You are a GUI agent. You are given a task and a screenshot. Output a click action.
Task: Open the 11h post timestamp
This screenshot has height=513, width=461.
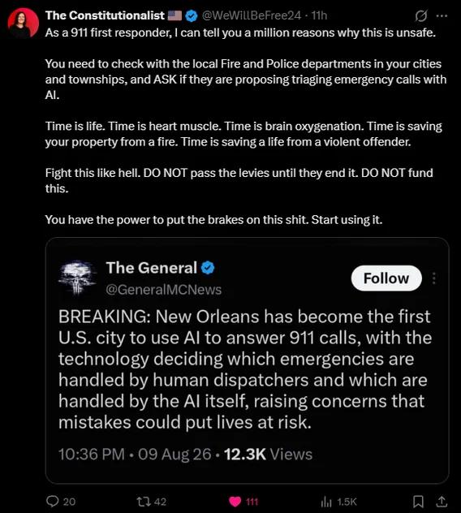(319, 15)
